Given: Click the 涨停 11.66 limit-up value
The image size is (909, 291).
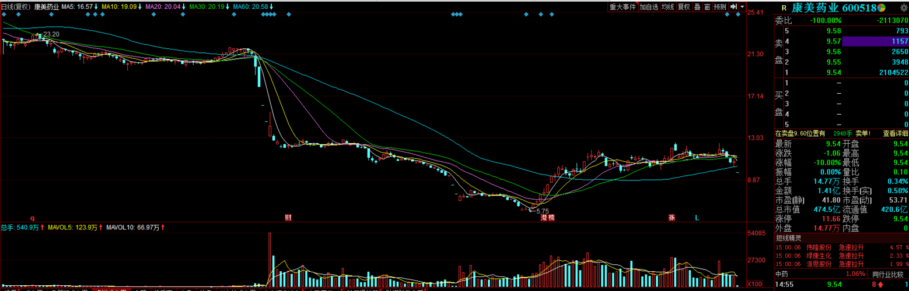Looking at the screenshot, I should tap(831, 219).
